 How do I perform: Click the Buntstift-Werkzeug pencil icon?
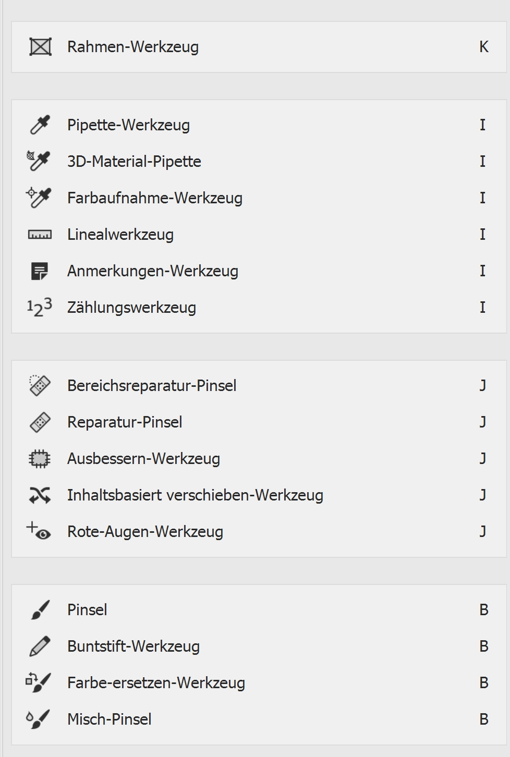(x=40, y=646)
